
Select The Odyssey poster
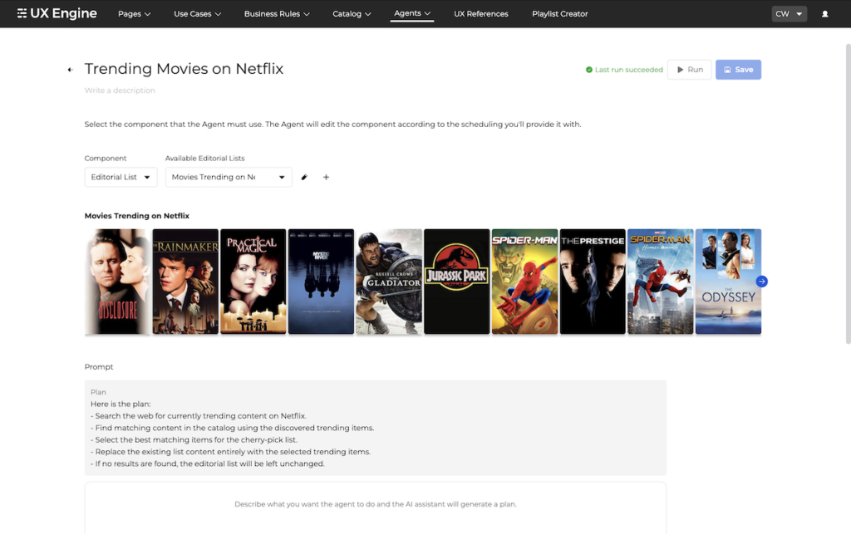[728, 282]
